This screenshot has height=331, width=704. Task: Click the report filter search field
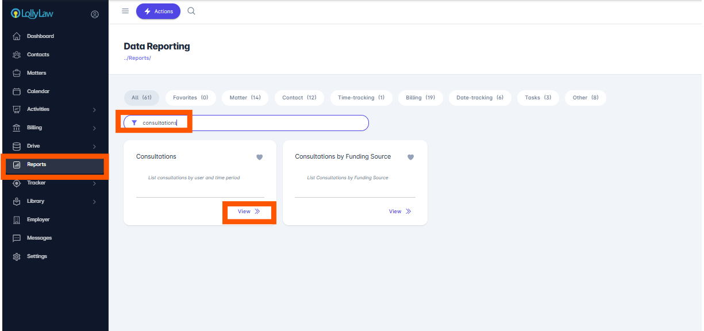[x=246, y=123]
